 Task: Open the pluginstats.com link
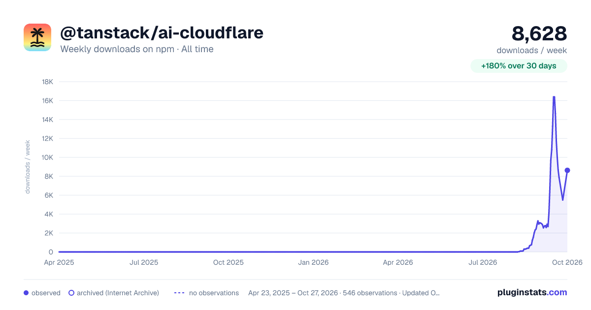click(532, 292)
